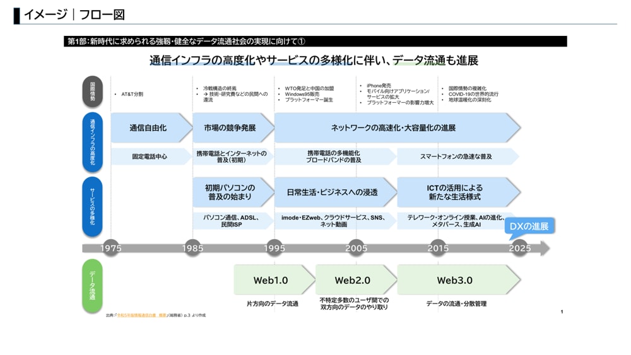
Task: Click the AT&T分割 bullet
Action: tap(132, 94)
